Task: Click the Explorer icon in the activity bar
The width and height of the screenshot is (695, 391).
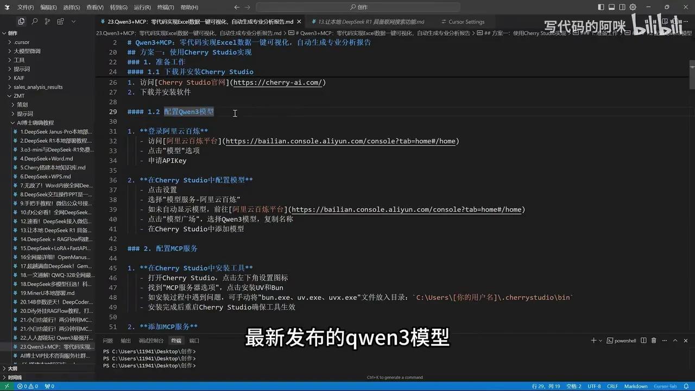Action: tap(21, 22)
